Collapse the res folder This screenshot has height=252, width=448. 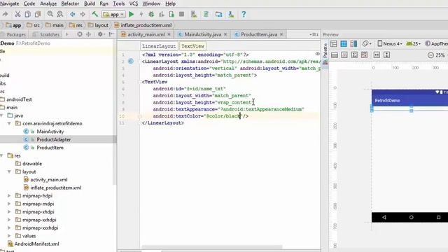pyautogui.click(x=1, y=155)
